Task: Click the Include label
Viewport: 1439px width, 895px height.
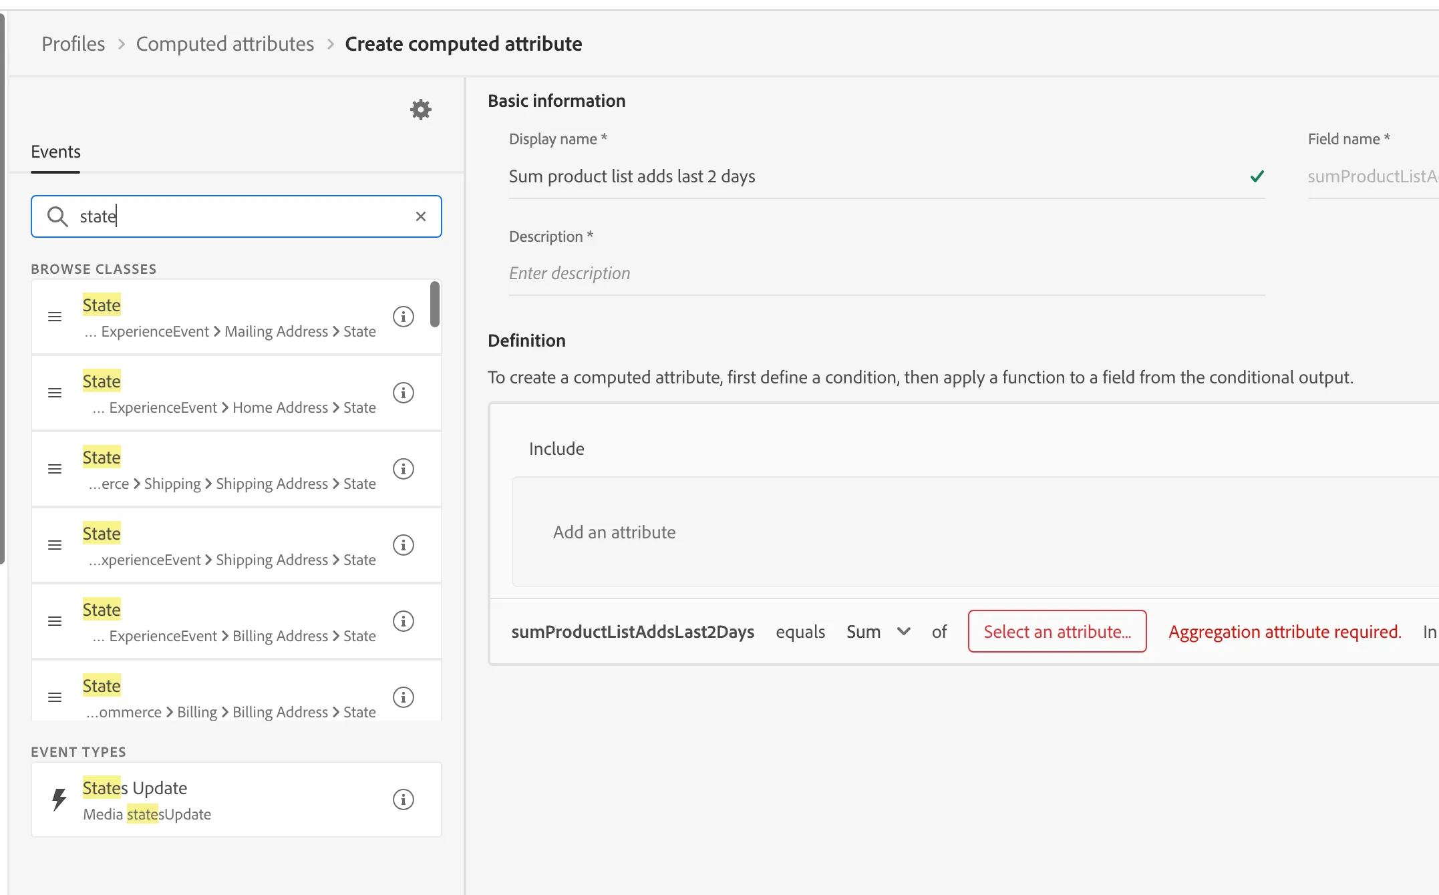Action: (x=556, y=449)
